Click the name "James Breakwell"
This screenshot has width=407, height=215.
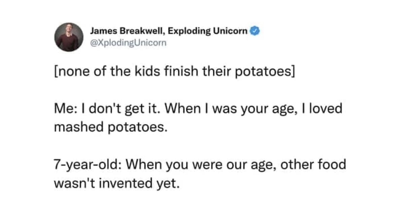point(127,31)
